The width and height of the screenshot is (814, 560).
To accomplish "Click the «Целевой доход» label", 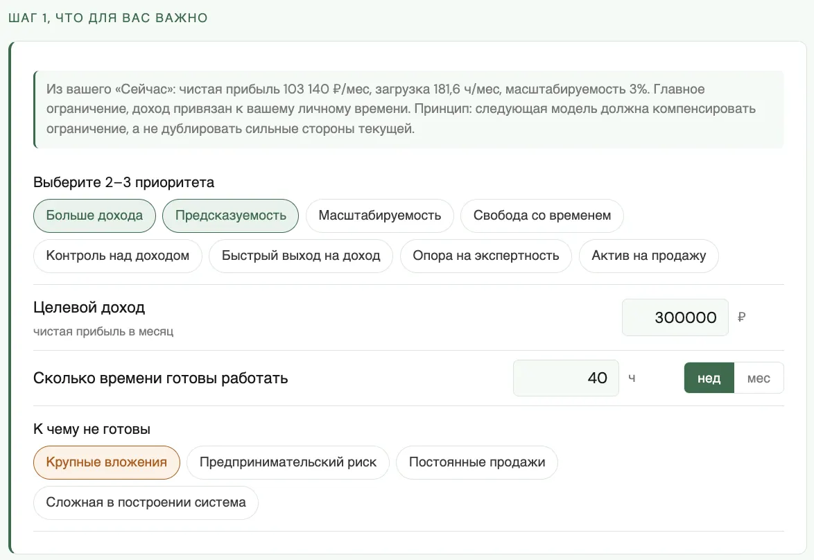I will 89,308.
